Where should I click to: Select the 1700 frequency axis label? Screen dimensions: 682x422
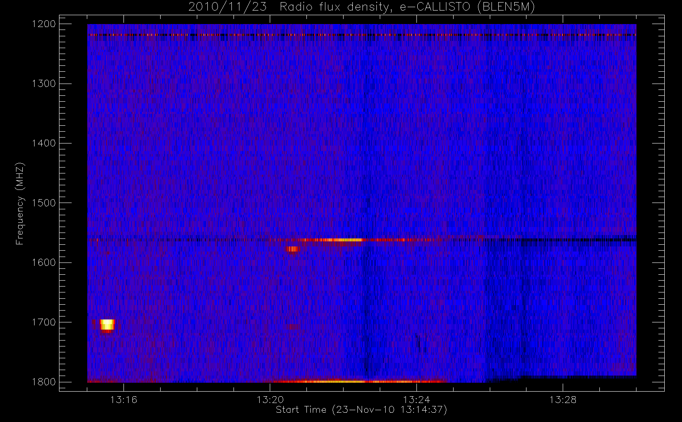click(x=44, y=322)
